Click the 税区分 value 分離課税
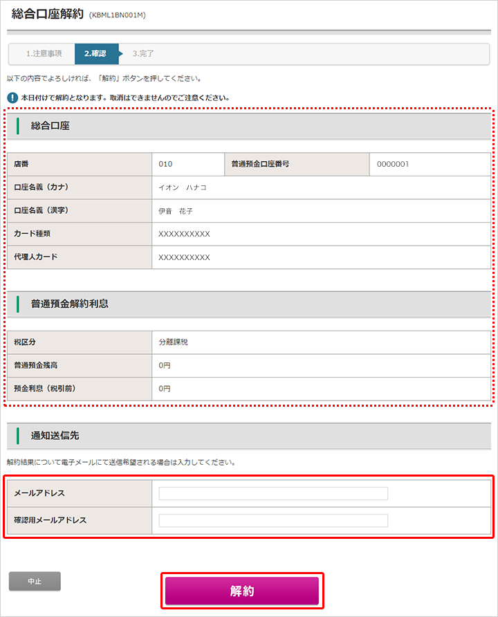The width and height of the screenshot is (498, 617). click(x=173, y=342)
